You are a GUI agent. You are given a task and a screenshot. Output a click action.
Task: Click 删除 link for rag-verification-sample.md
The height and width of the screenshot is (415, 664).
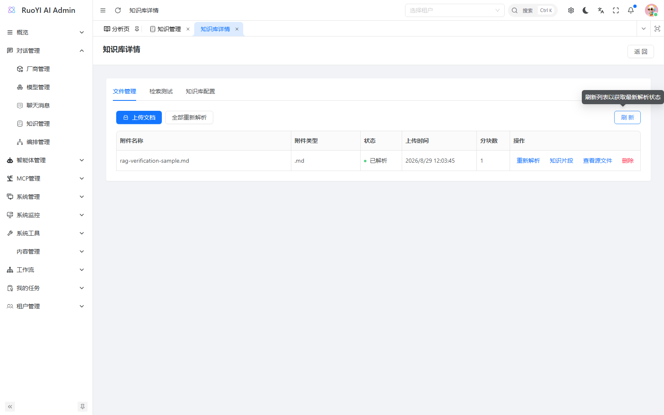coord(628,161)
